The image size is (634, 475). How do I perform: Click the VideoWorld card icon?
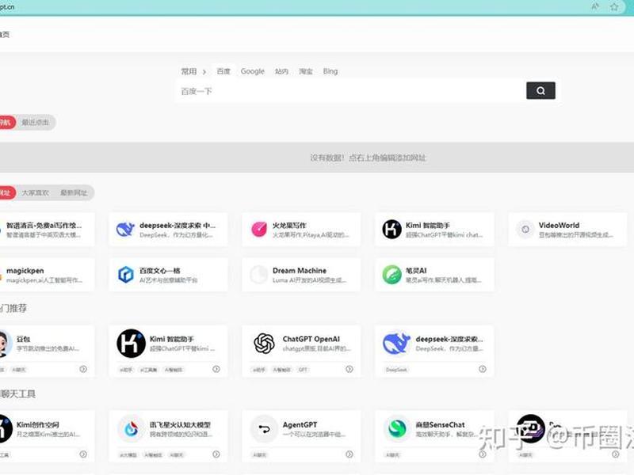[x=525, y=230]
